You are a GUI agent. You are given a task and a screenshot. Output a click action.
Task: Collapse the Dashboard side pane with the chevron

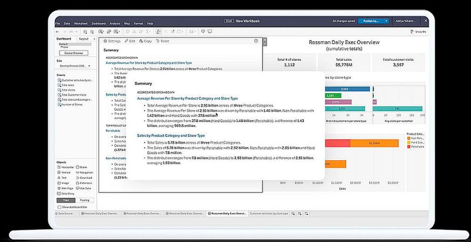point(94,39)
